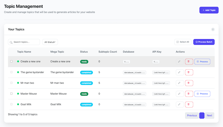Check the Create a new one row checkbox
The image size is (223, 127).
pyautogui.click(x=11, y=61)
